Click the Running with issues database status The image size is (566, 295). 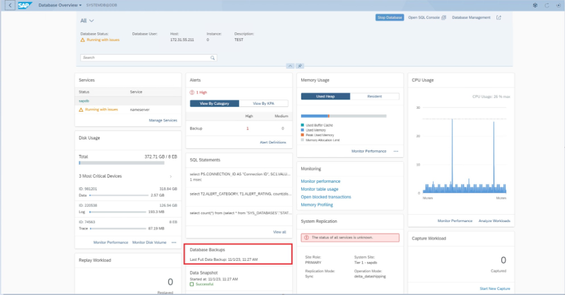point(103,40)
